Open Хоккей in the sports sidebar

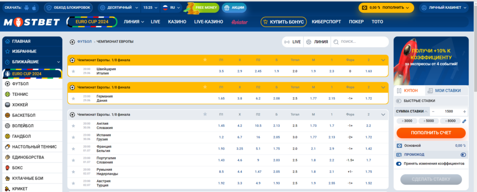[x=32, y=105]
